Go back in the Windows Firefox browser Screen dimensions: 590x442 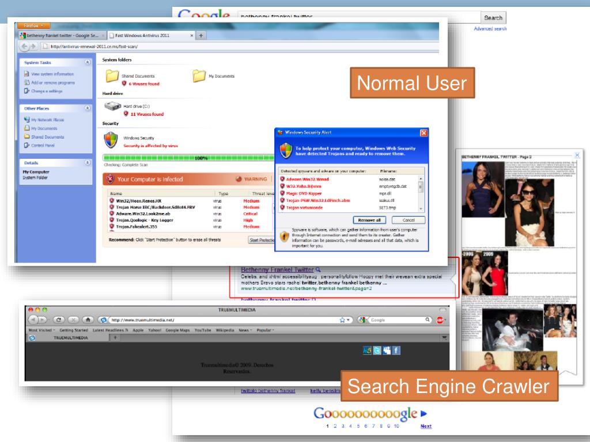pos(24,47)
